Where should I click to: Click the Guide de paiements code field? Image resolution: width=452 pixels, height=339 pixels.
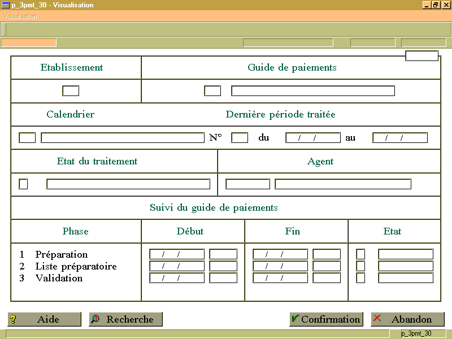point(212,91)
